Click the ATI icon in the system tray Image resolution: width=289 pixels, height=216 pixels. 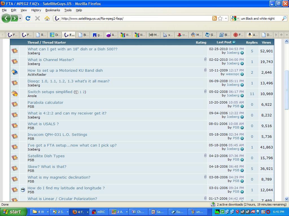[253, 212]
